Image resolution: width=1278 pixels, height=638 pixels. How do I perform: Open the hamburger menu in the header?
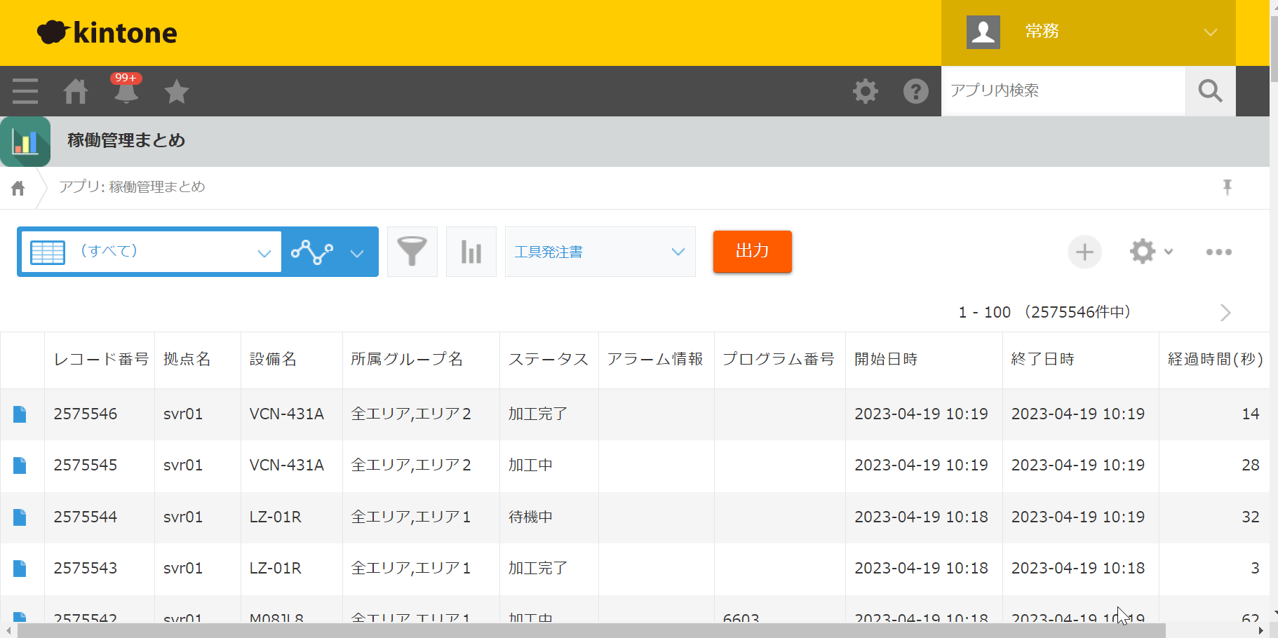point(25,91)
